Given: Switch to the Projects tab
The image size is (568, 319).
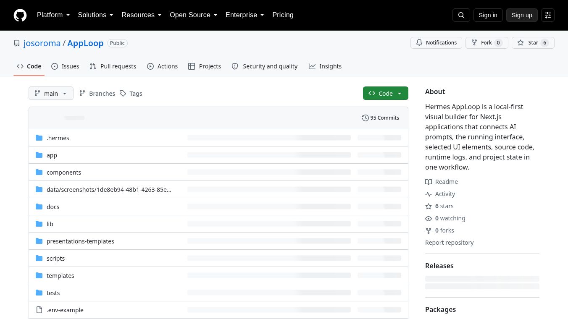Looking at the screenshot, I should pos(205,66).
